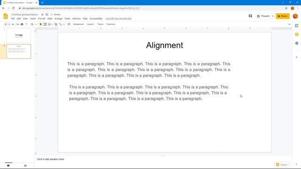Image resolution: width=301 pixels, height=169 pixels.
Task: Open the Add-ons menu
Action: tap(76, 19)
